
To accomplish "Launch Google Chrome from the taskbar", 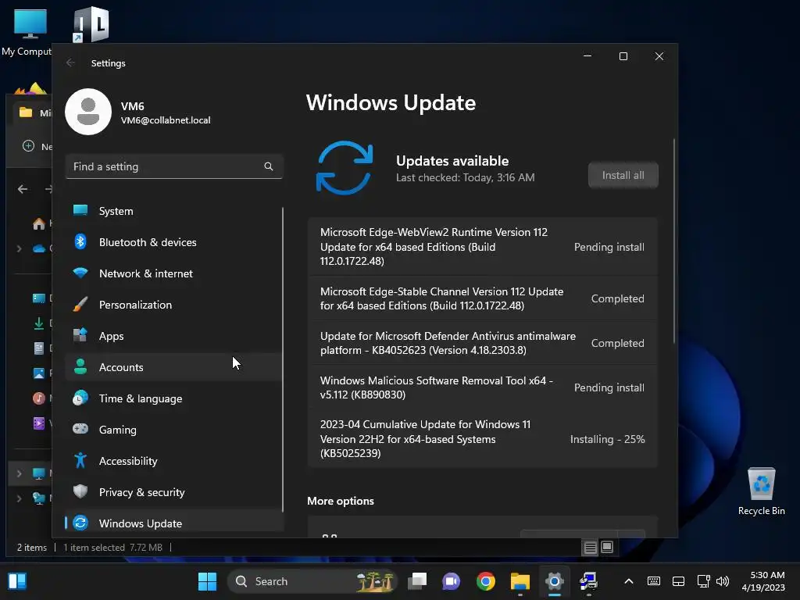I will pyautogui.click(x=486, y=581).
